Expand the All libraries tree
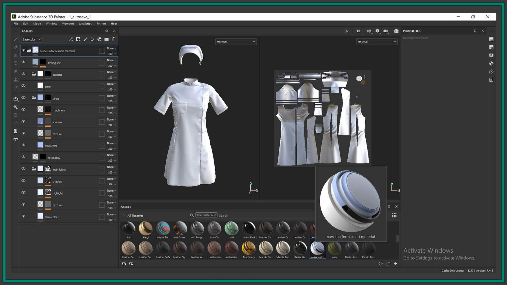 tap(124, 216)
